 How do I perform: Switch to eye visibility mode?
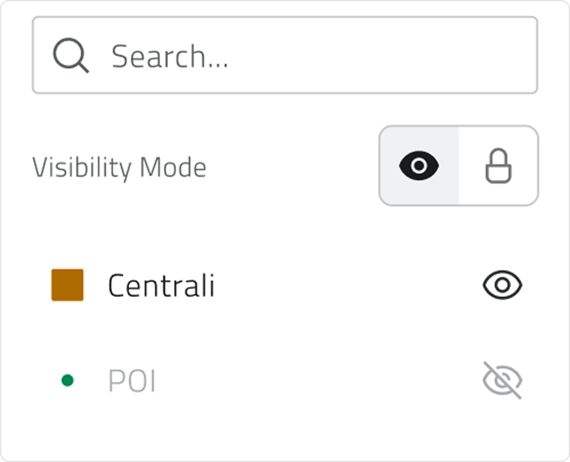click(x=419, y=165)
